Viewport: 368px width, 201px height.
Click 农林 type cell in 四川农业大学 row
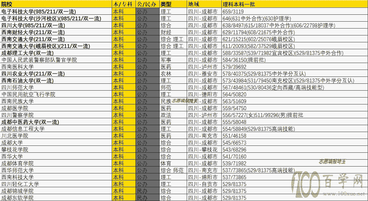(173, 74)
